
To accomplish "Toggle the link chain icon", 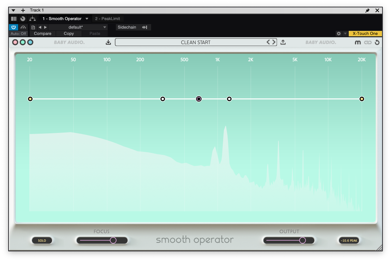I will [368, 43].
